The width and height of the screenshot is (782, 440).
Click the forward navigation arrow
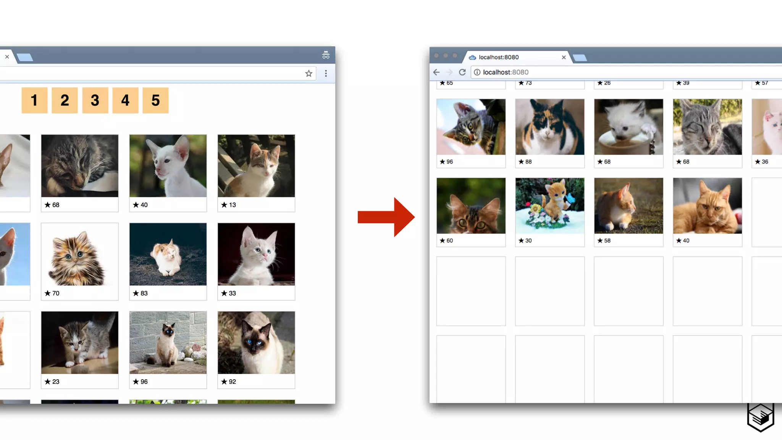pos(449,72)
